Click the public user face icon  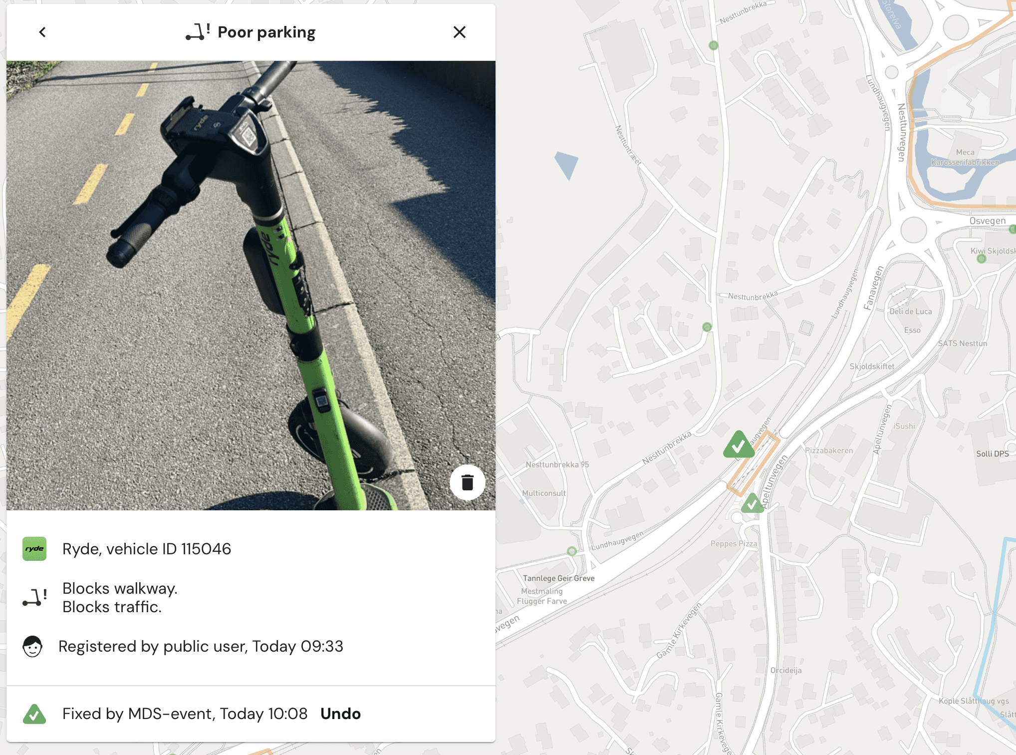(x=32, y=646)
